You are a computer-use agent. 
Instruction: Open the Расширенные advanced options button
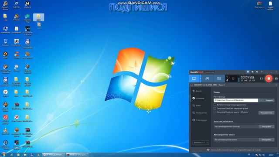tap(266, 113)
